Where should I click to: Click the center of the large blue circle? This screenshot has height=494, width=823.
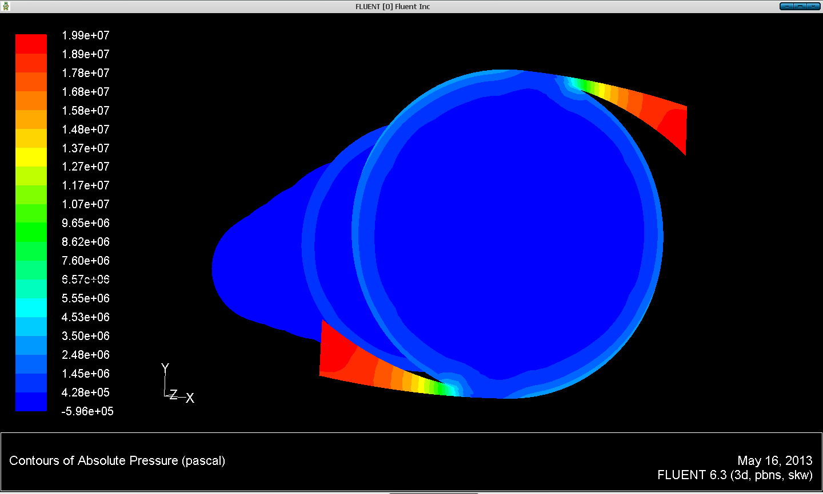tap(508, 234)
